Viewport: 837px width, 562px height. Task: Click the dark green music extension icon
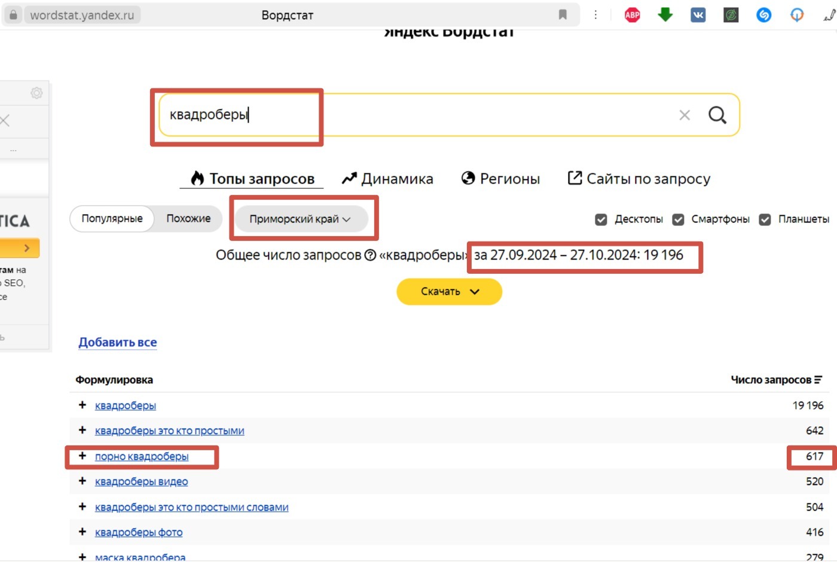(x=731, y=15)
